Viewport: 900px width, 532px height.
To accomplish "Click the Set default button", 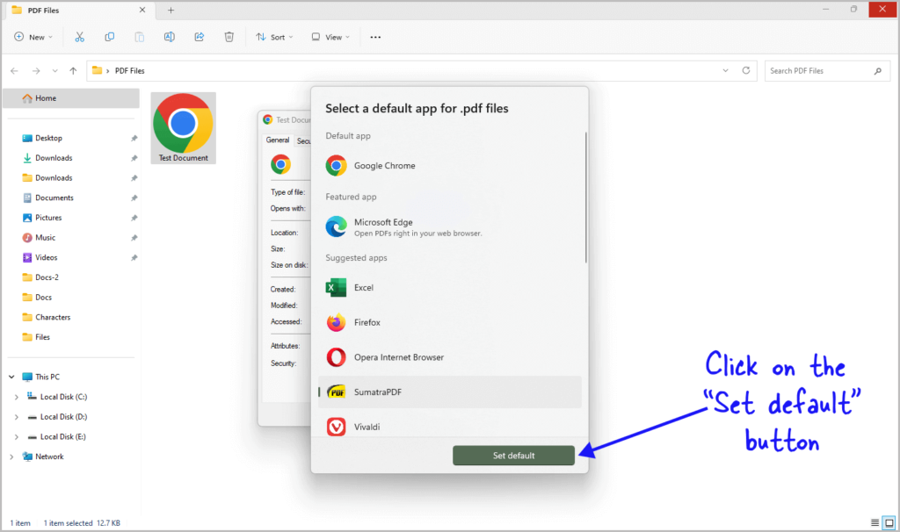I will (513, 455).
